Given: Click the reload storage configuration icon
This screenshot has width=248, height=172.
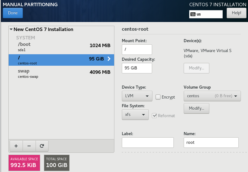Looking at the screenshot, I should (42, 146).
